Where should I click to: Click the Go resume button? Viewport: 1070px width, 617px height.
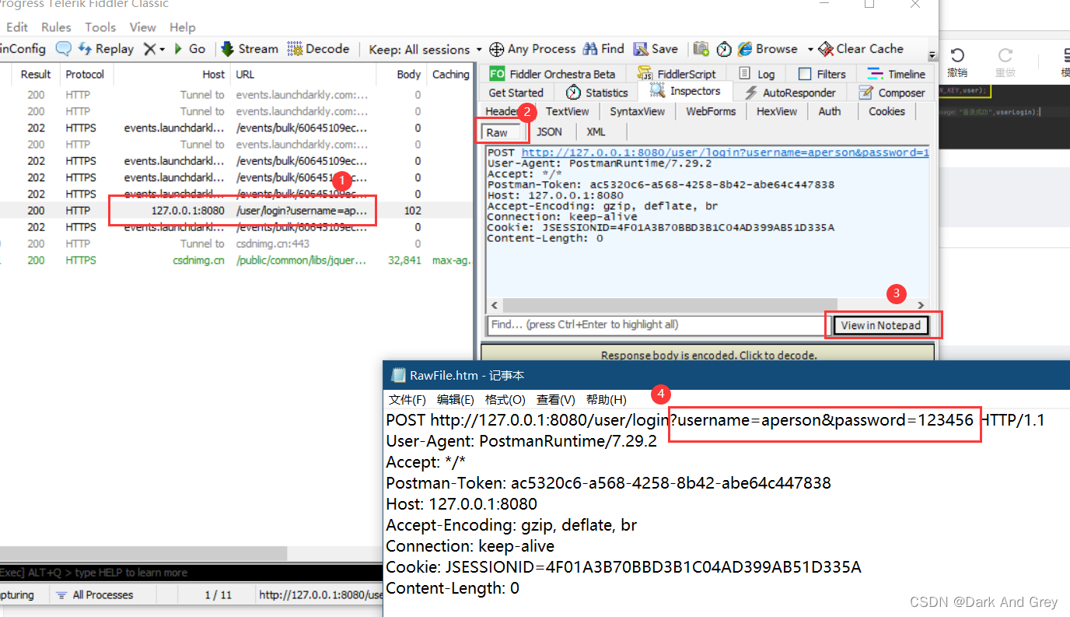pyautogui.click(x=190, y=49)
